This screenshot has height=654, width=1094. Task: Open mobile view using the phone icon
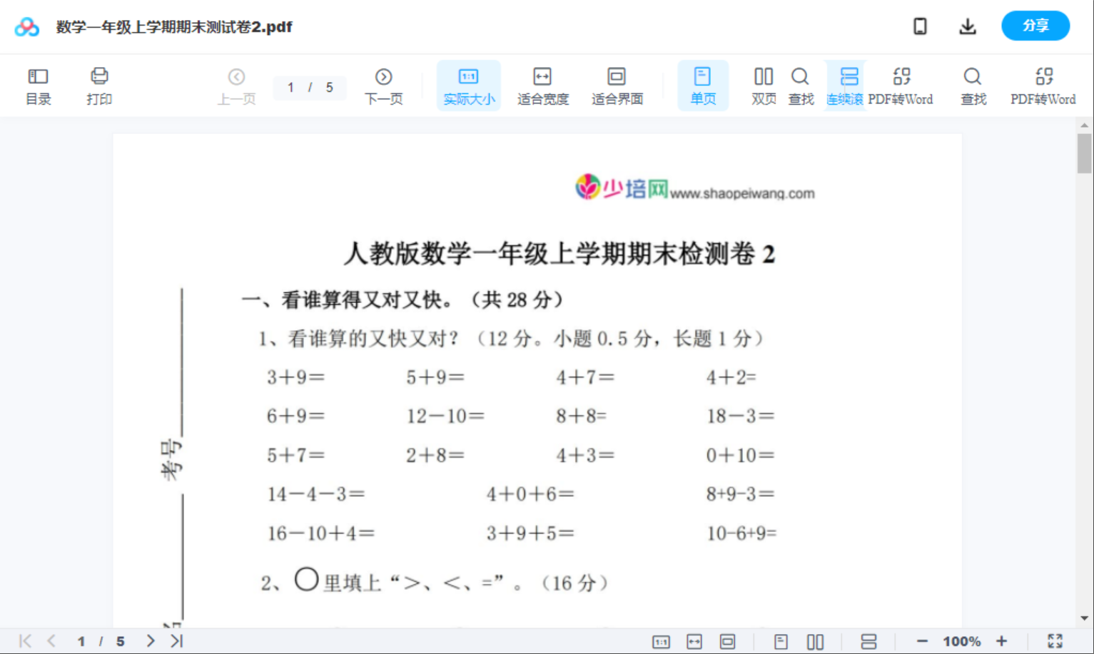(x=920, y=26)
